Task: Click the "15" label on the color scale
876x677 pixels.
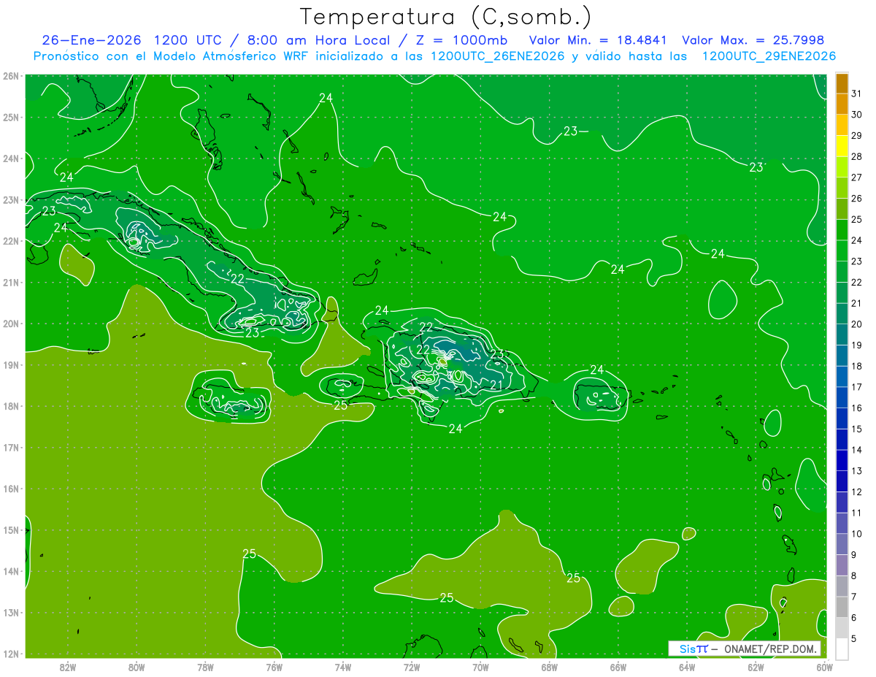Action: (x=856, y=429)
